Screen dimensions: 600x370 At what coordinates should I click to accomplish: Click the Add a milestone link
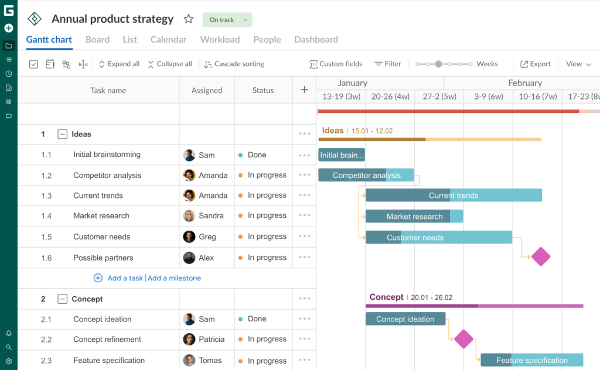pyautogui.click(x=174, y=278)
